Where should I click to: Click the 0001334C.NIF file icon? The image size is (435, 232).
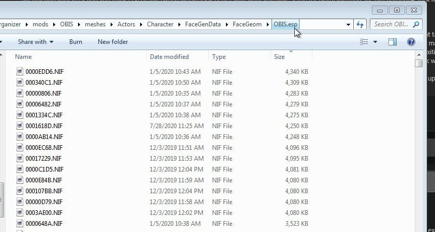pyautogui.click(x=20, y=115)
